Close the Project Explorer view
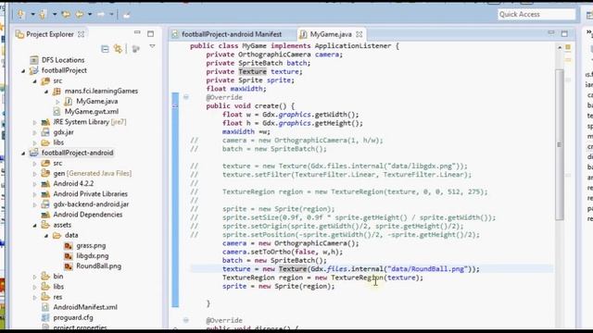The width and height of the screenshot is (593, 333). pos(81,34)
